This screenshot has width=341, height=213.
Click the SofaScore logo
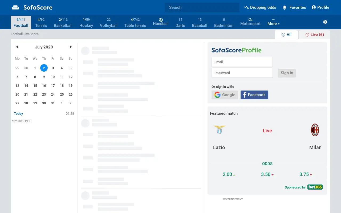32,7
